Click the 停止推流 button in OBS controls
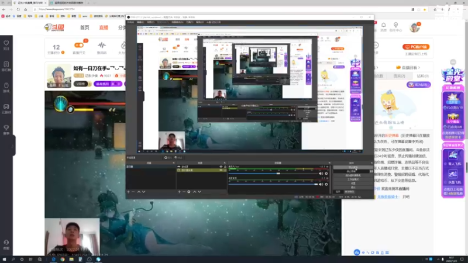Viewport: 468px width, 263px height. tap(353, 168)
